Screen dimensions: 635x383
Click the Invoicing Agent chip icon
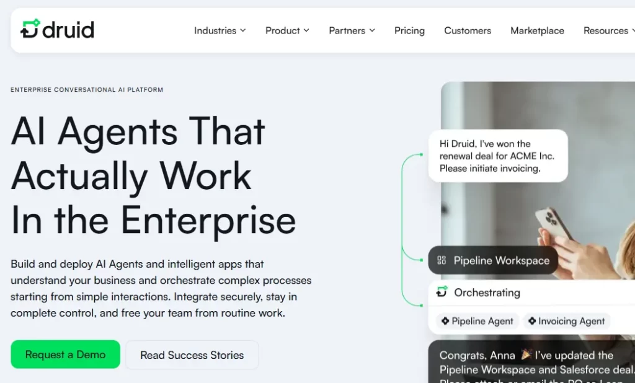point(531,321)
